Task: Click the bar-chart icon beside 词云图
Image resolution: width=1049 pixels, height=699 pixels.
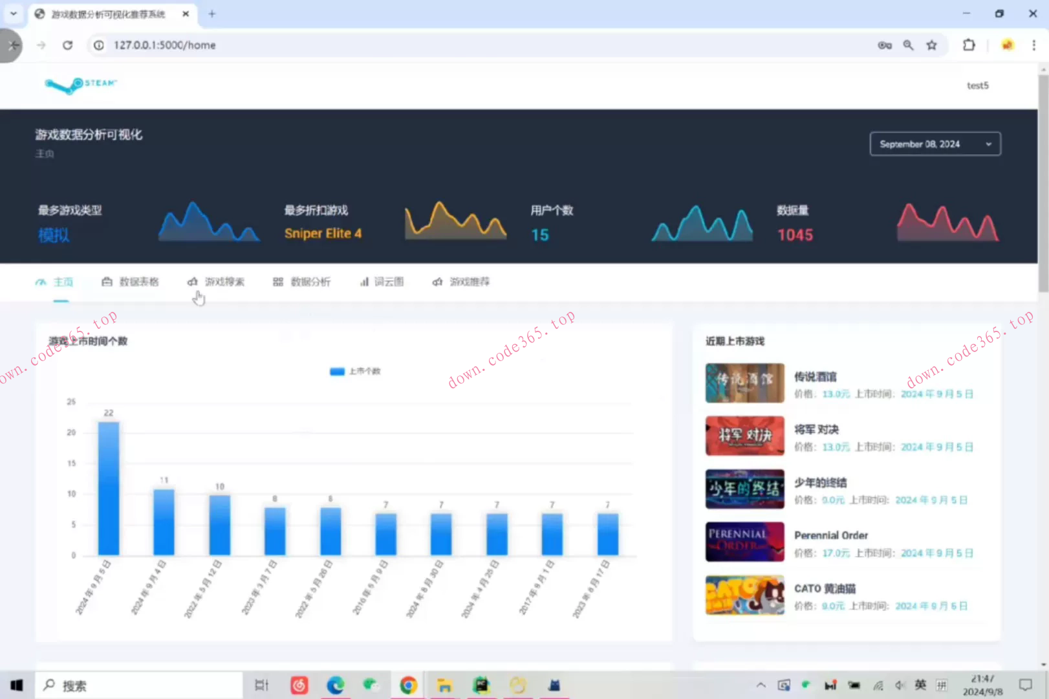Action: point(364,282)
